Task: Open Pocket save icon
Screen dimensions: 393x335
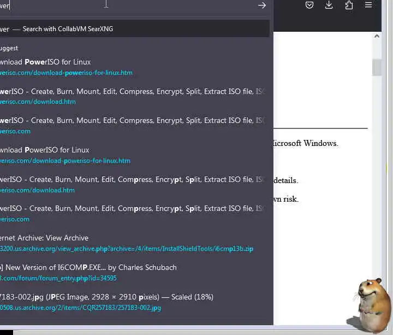Action: click(309, 5)
